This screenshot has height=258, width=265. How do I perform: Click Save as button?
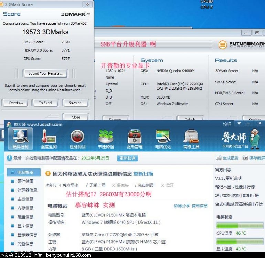76,103
